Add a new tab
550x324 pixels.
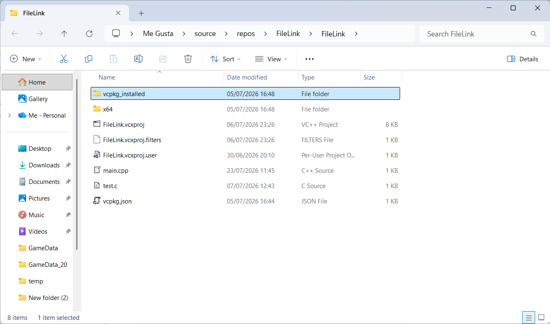click(x=141, y=13)
